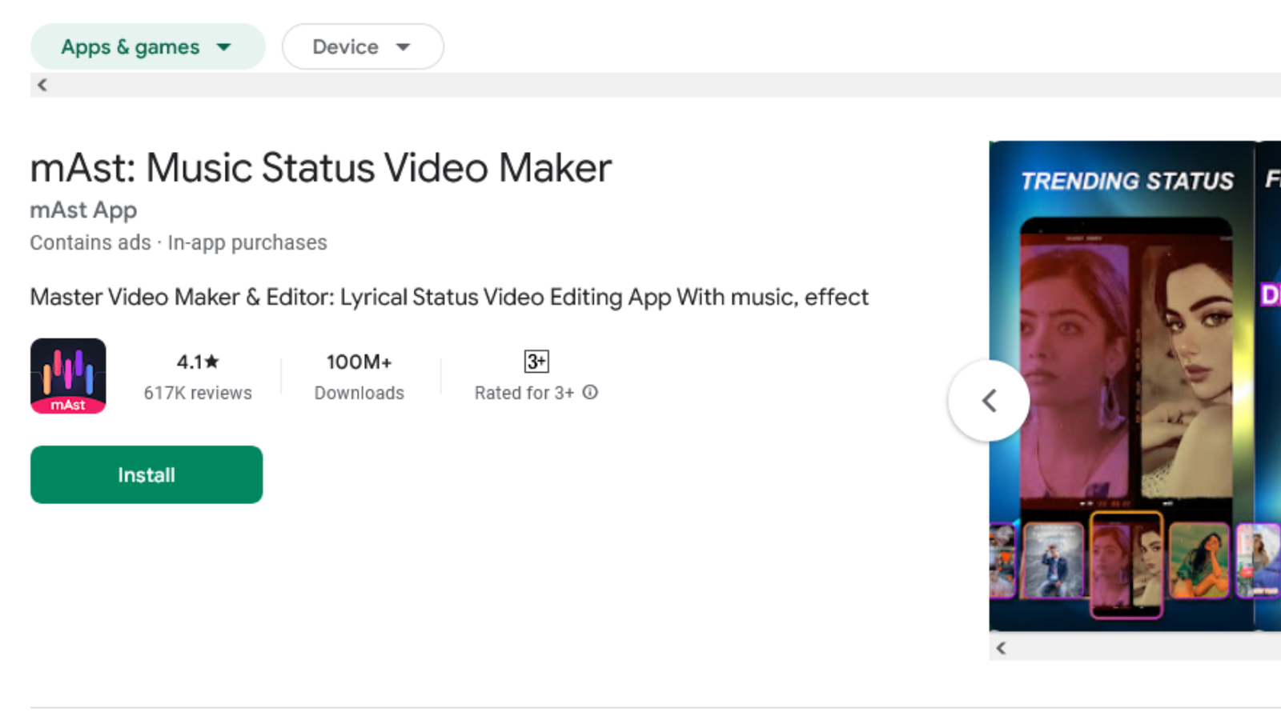
Task: Open the Rated for 3+ info icon
Action: (590, 392)
